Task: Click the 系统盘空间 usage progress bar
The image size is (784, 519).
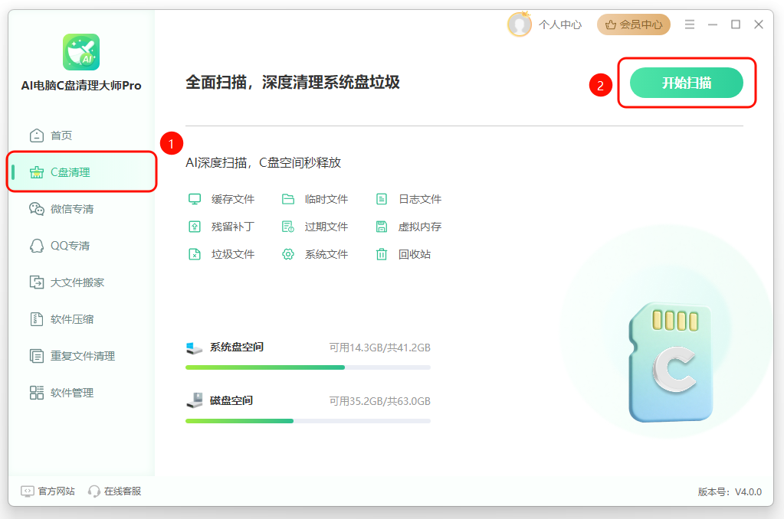Action: point(307,367)
